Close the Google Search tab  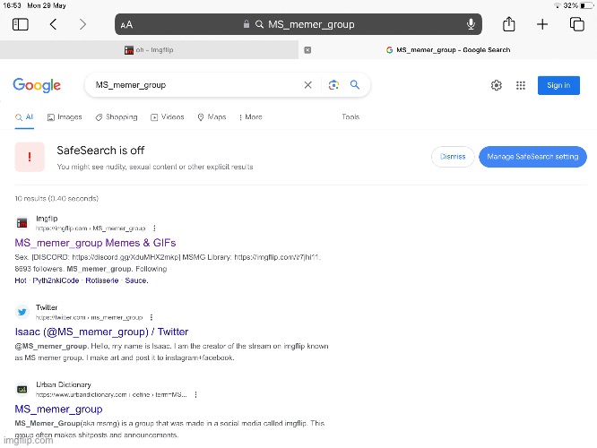coord(307,50)
